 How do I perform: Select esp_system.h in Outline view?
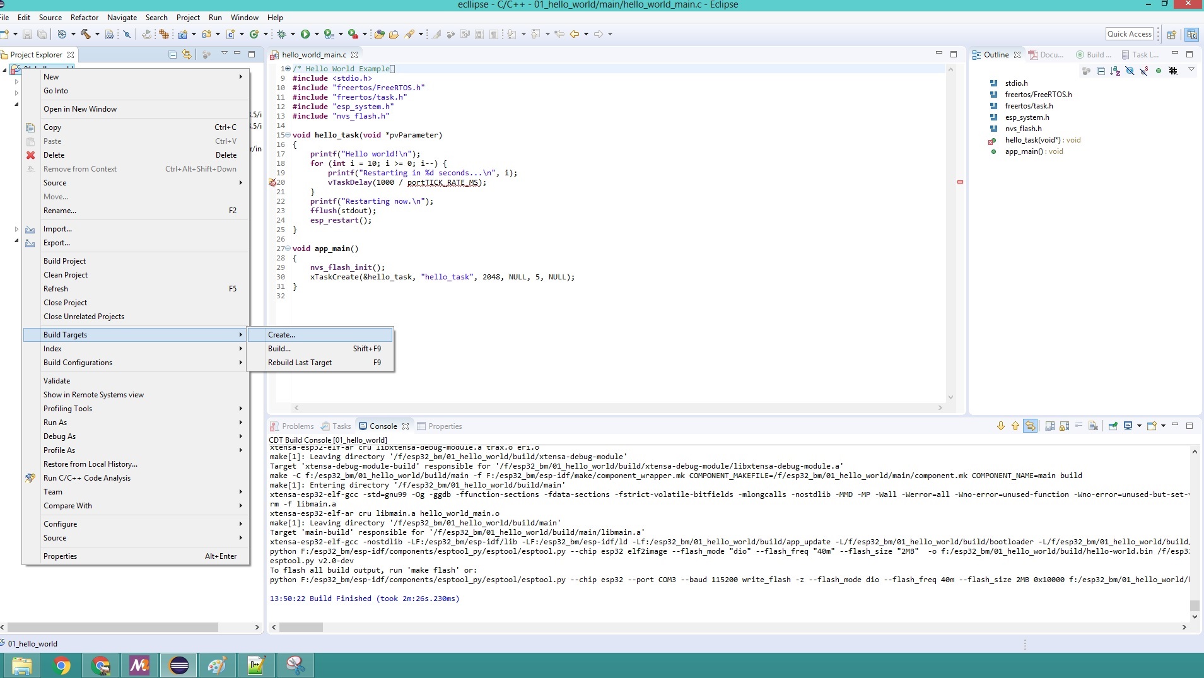pyautogui.click(x=1027, y=117)
